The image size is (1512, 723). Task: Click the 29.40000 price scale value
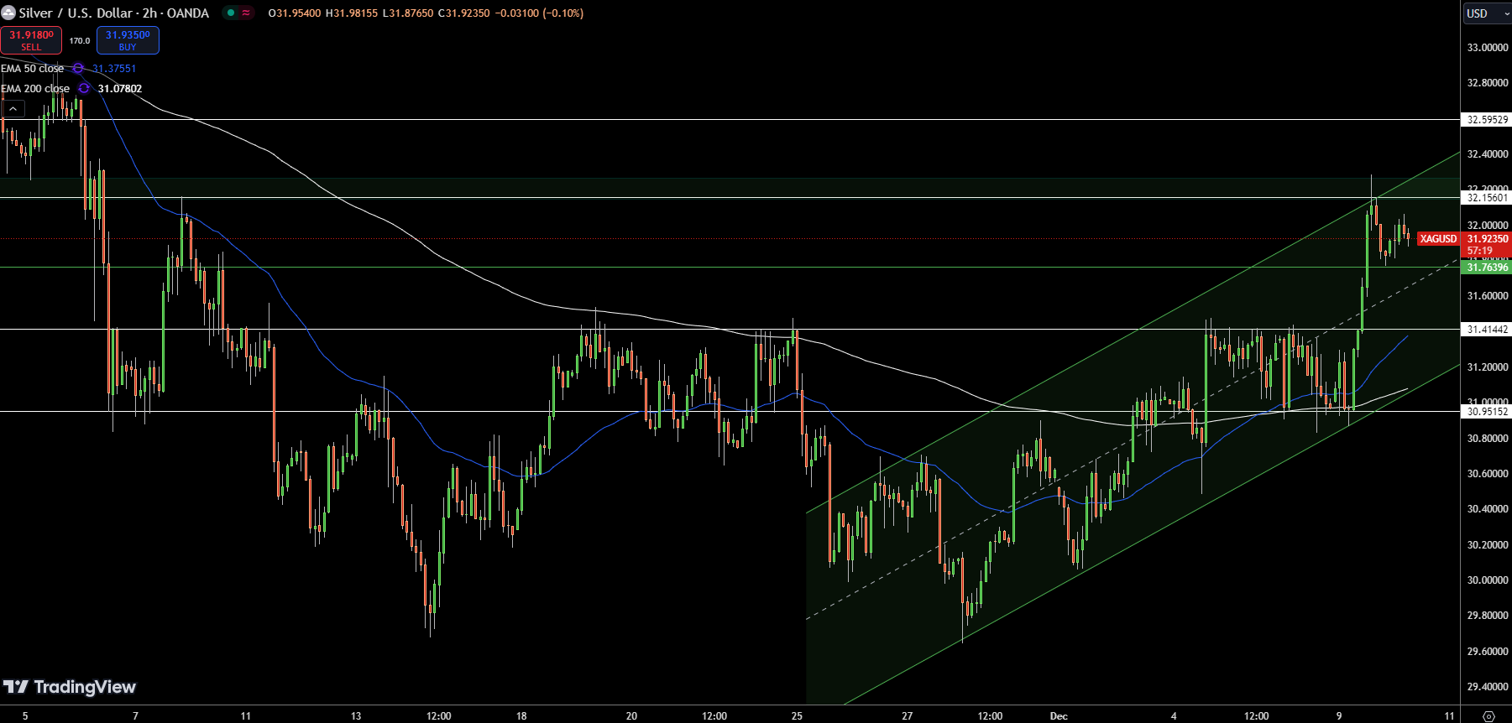(x=1487, y=687)
